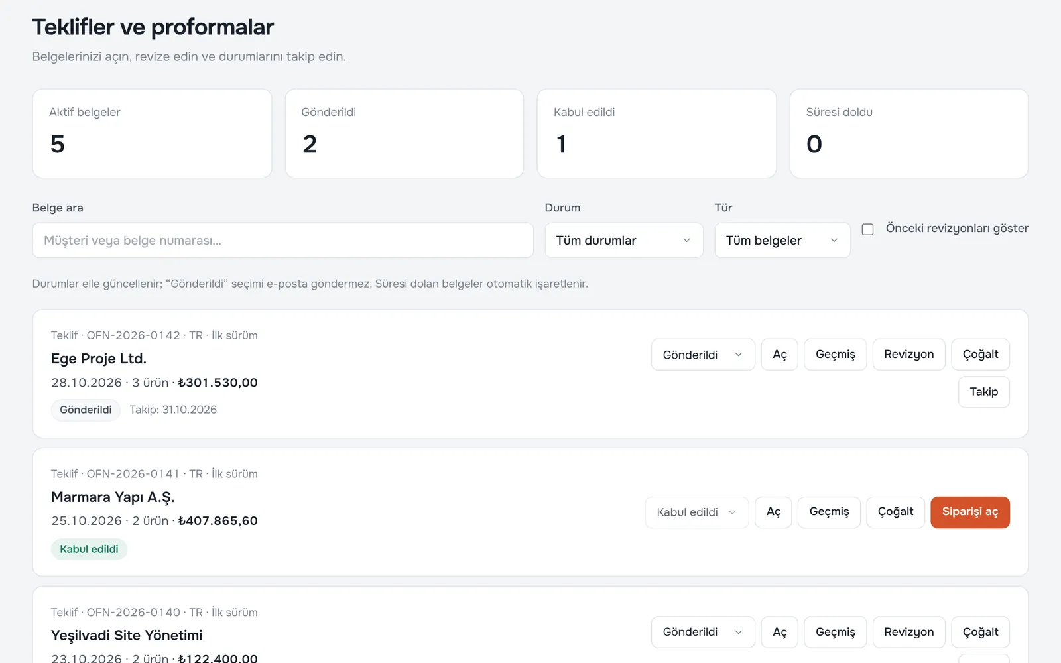Click the Gönderildi summary card

click(x=405, y=133)
